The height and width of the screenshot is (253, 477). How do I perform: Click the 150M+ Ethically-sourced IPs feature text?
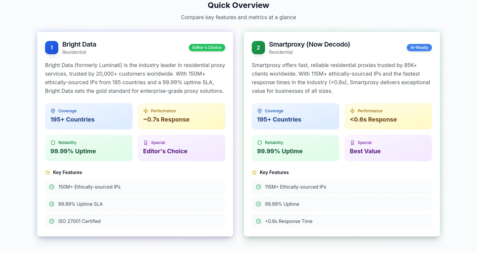(89, 187)
